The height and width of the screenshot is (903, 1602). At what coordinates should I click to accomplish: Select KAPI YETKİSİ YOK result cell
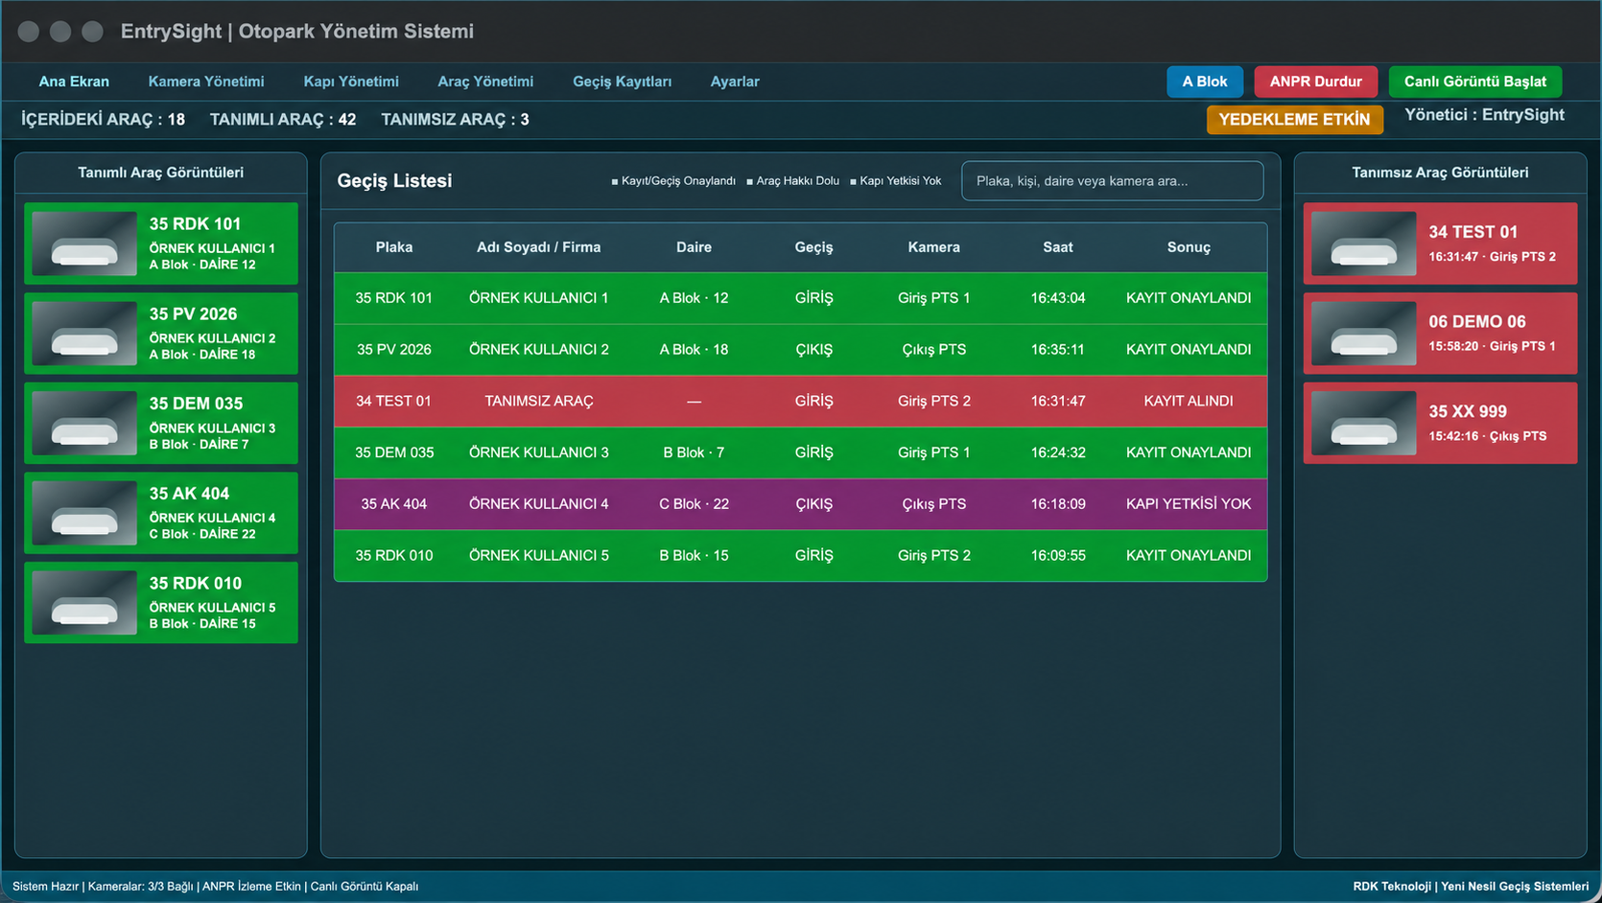[x=1189, y=504]
